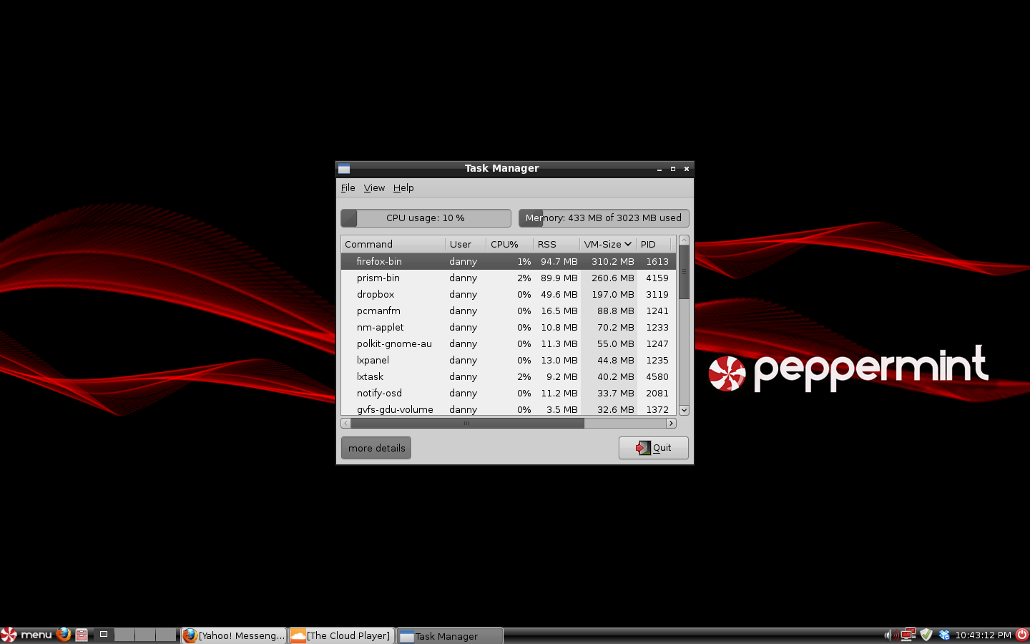1030x644 pixels.
Task: Switch to Yahoo! Messenger taskbar window
Action: point(234,635)
